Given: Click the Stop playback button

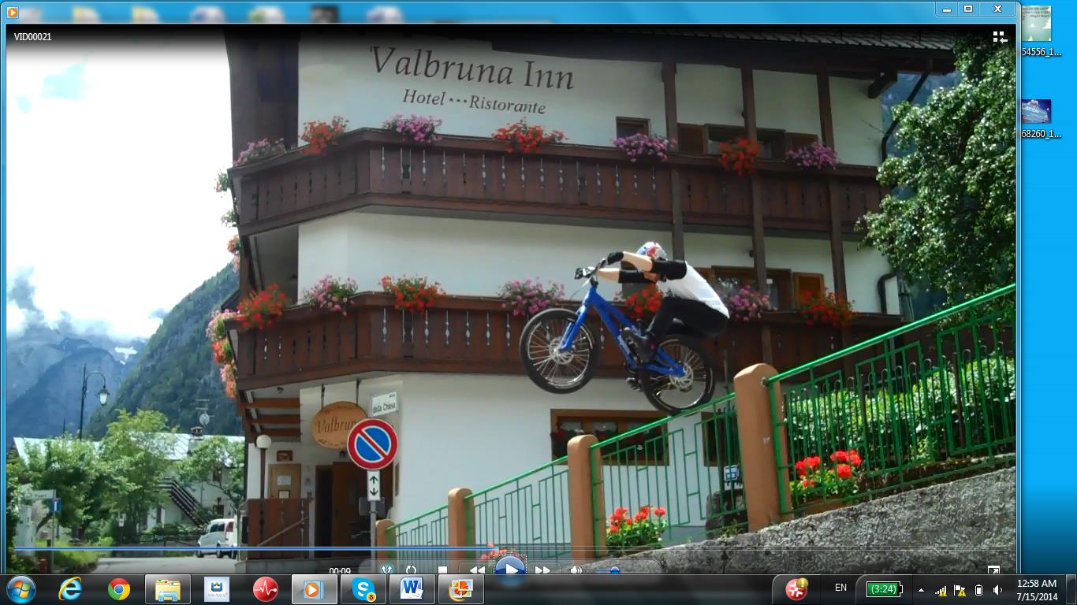Looking at the screenshot, I should point(442,570).
